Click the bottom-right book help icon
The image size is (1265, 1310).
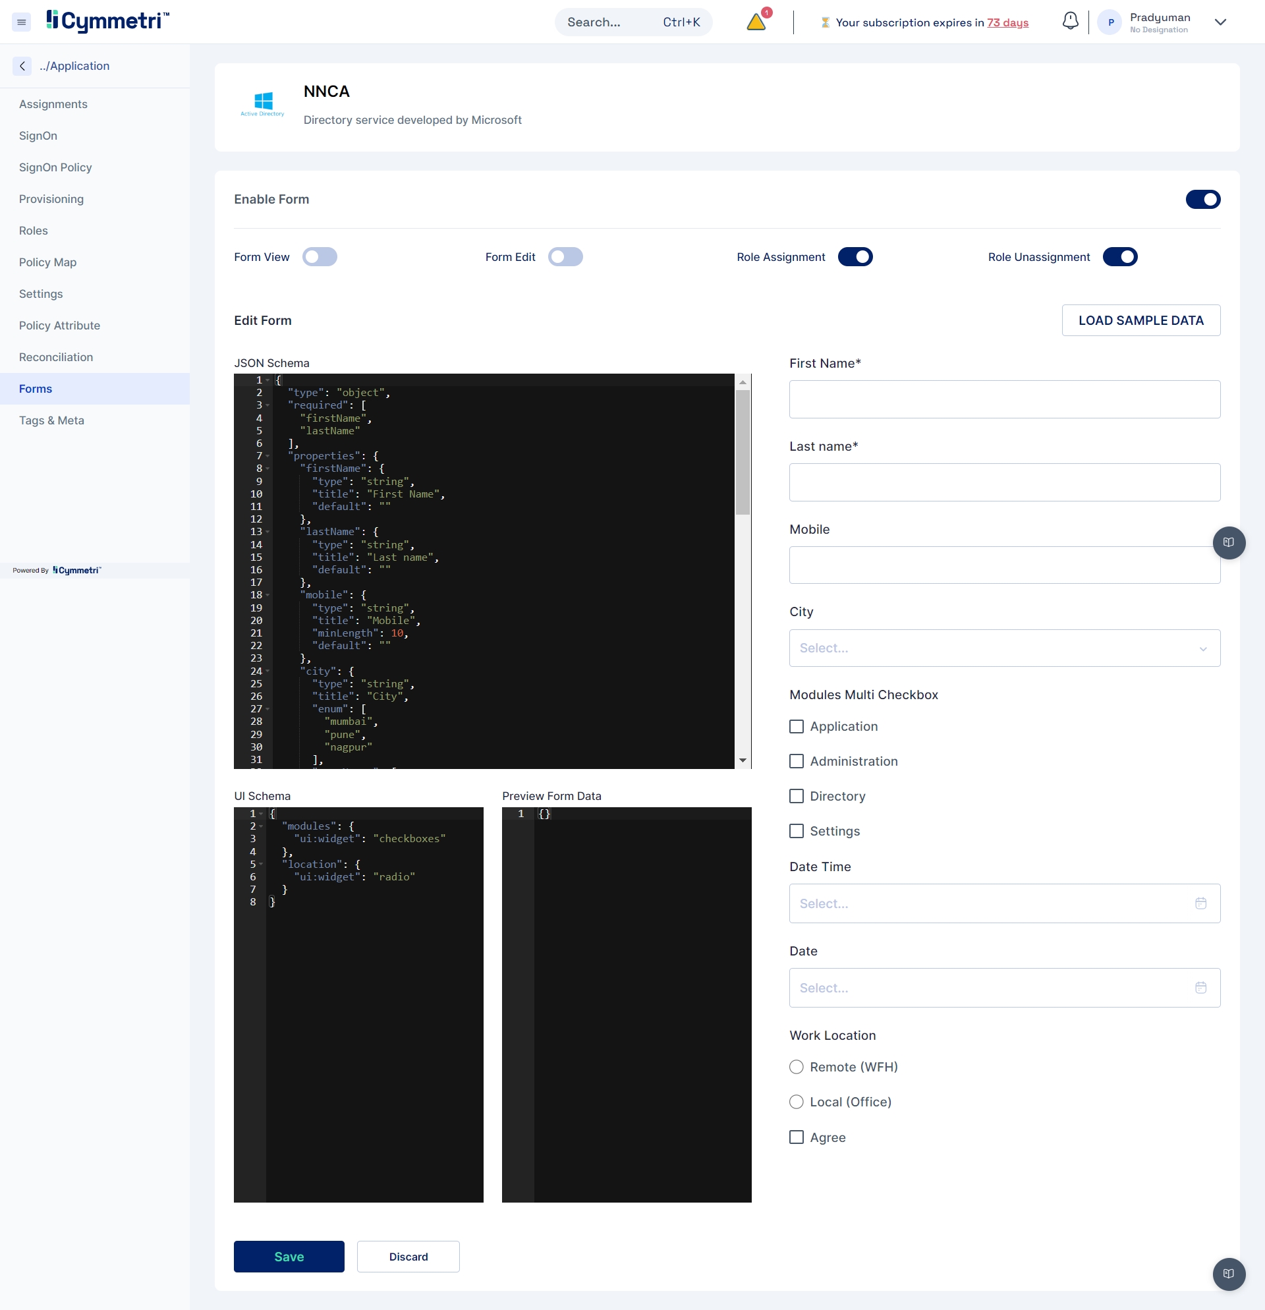1228,1273
